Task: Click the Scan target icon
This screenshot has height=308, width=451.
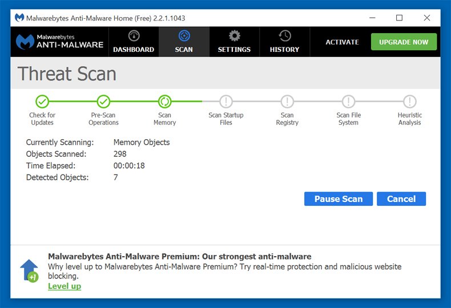Action: point(184,36)
